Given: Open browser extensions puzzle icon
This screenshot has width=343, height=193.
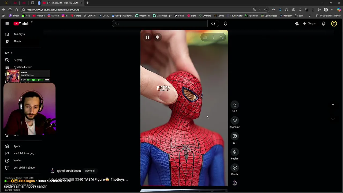Looking at the screenshot, I should point(286,10).
